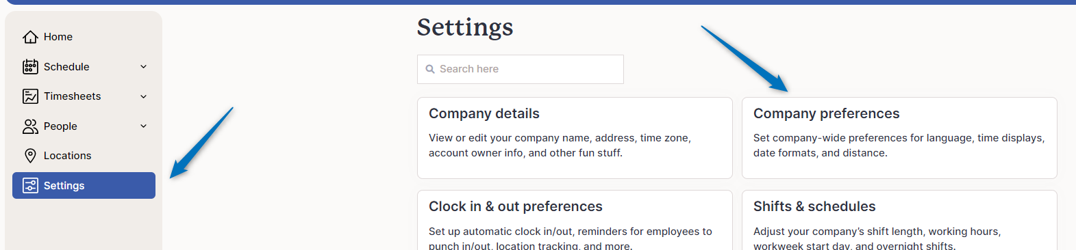Image resolution: width=1076 pixels, height=250 pixels.
Task: Select People label in sidebar
Action: (x=60, y=126)
